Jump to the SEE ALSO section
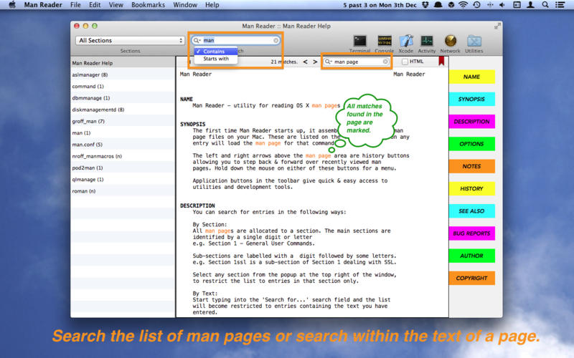This screenshot has height=358, width=574. coord(471,211)
